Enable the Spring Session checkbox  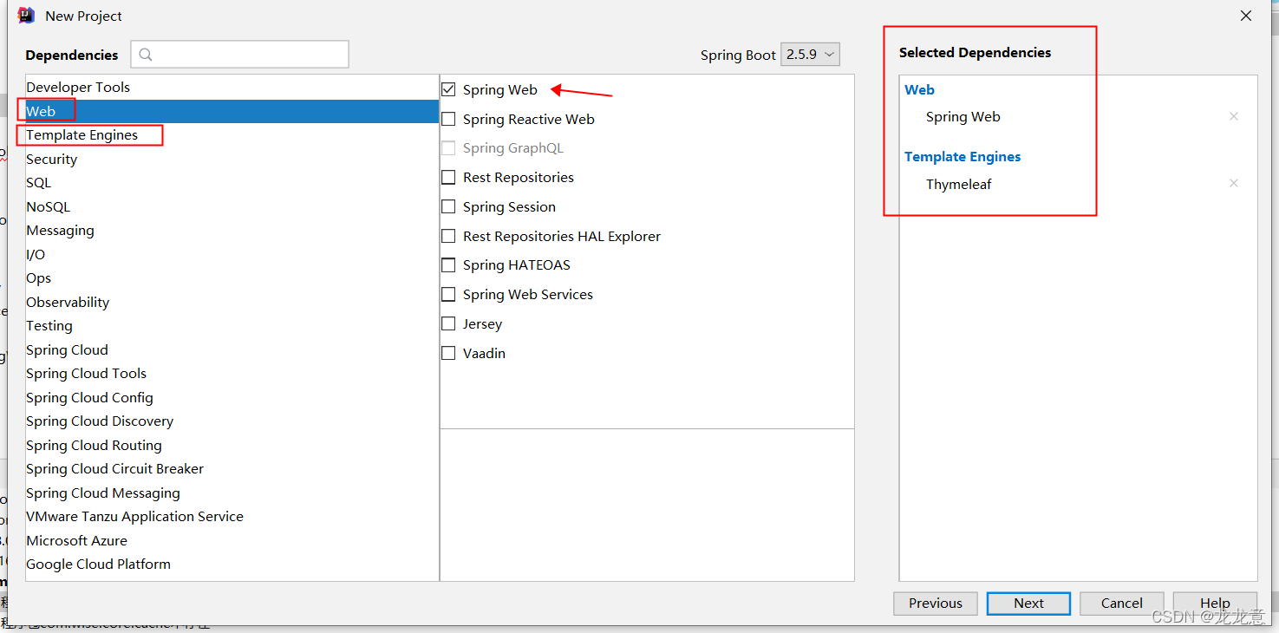[448, 206]
